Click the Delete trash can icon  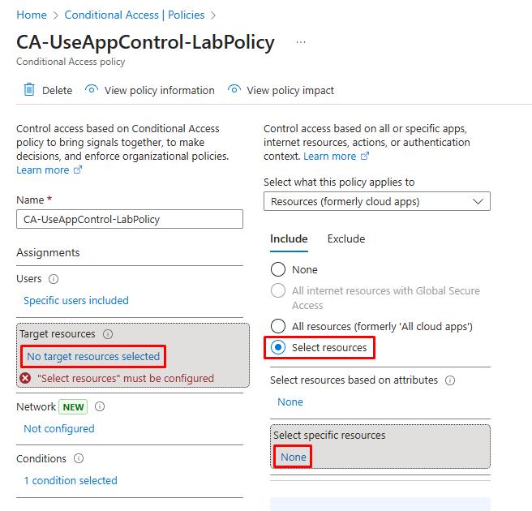click(x=29, y=90)
